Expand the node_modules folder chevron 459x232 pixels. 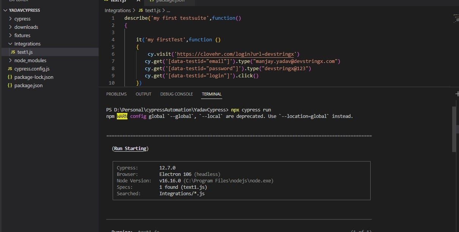[10, 60]
